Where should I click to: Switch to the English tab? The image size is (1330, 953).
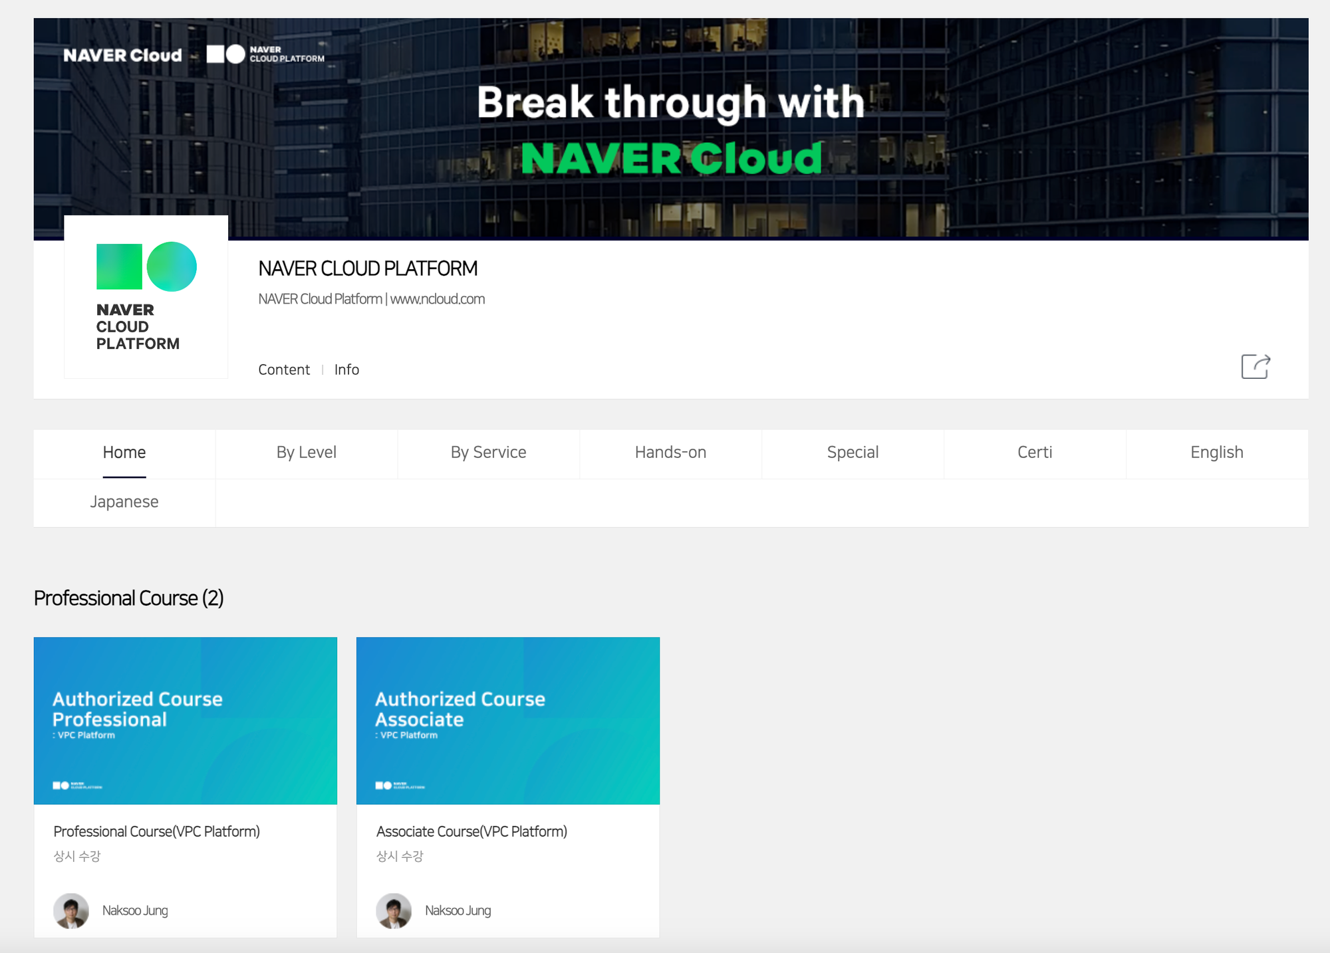[x=1217, y=453]
